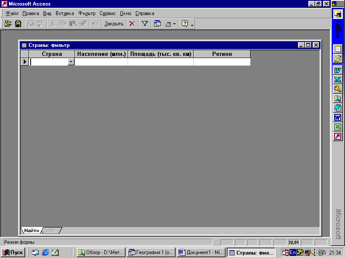Click the Format Painter brush icon

click(x=83, y=24)
